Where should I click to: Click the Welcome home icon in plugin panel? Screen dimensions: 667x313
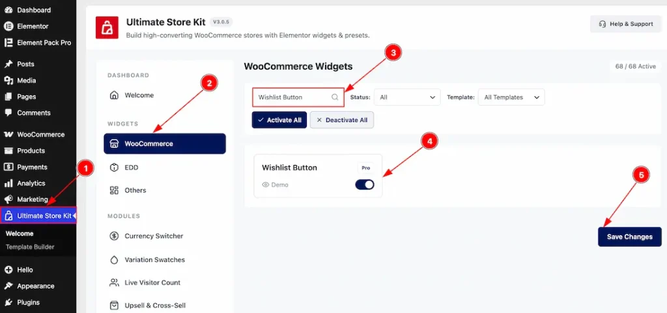click(x=114, y=95)
